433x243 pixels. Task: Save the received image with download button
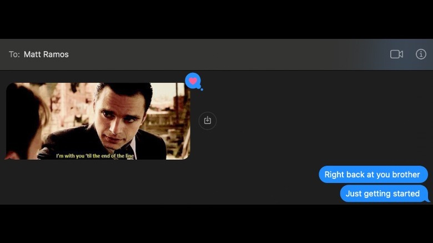click(x=208, y=120)
